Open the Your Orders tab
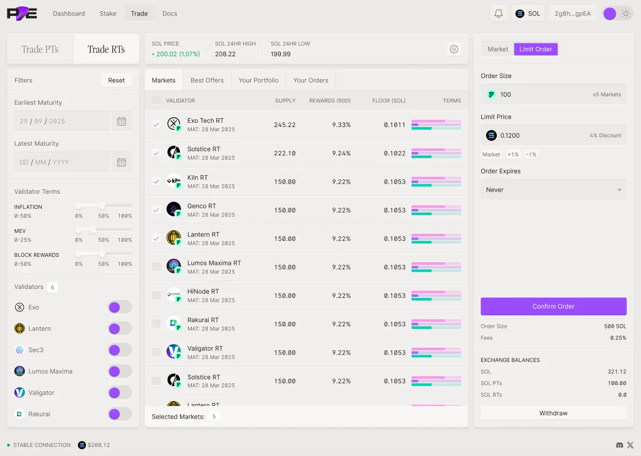 pos(311,80)
